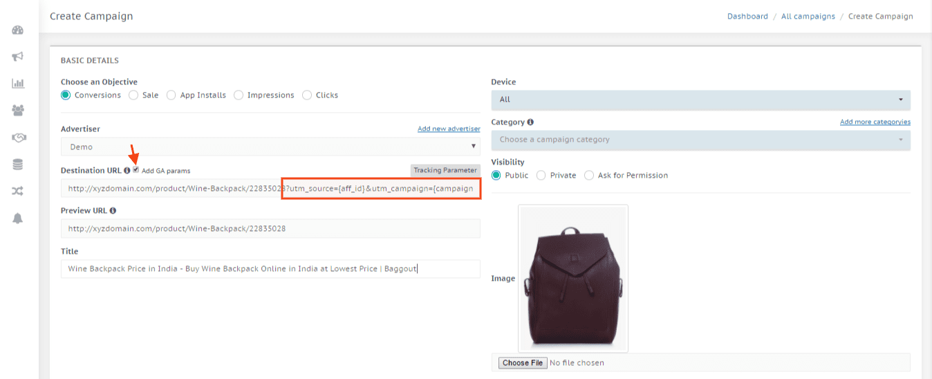
Task: Navigate to All campaigns breadcrumb
Action: [808, 17]
